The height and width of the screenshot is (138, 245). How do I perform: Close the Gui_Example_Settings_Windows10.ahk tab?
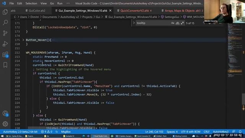point(110,11)
